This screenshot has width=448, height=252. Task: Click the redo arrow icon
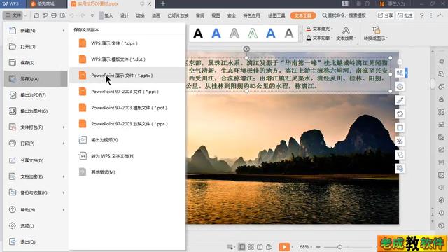83,15
